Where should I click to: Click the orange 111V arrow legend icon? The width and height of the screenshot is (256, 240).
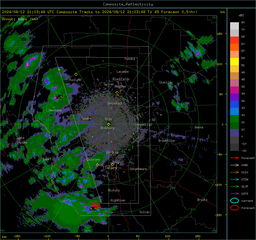[x=234, y=172]
